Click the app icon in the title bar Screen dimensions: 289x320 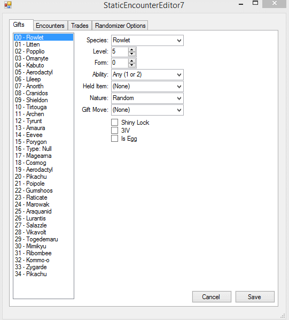point(8,5)
